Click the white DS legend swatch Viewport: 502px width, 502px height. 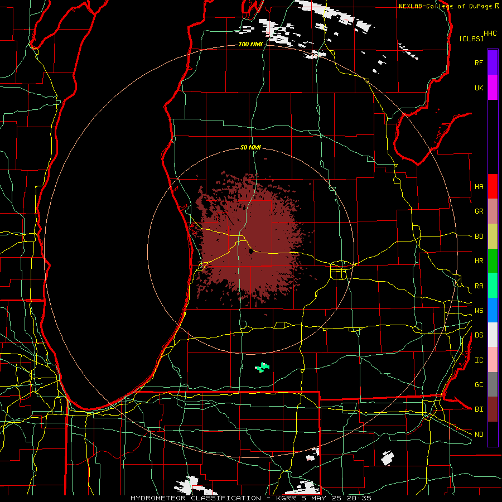coord(493,335)
